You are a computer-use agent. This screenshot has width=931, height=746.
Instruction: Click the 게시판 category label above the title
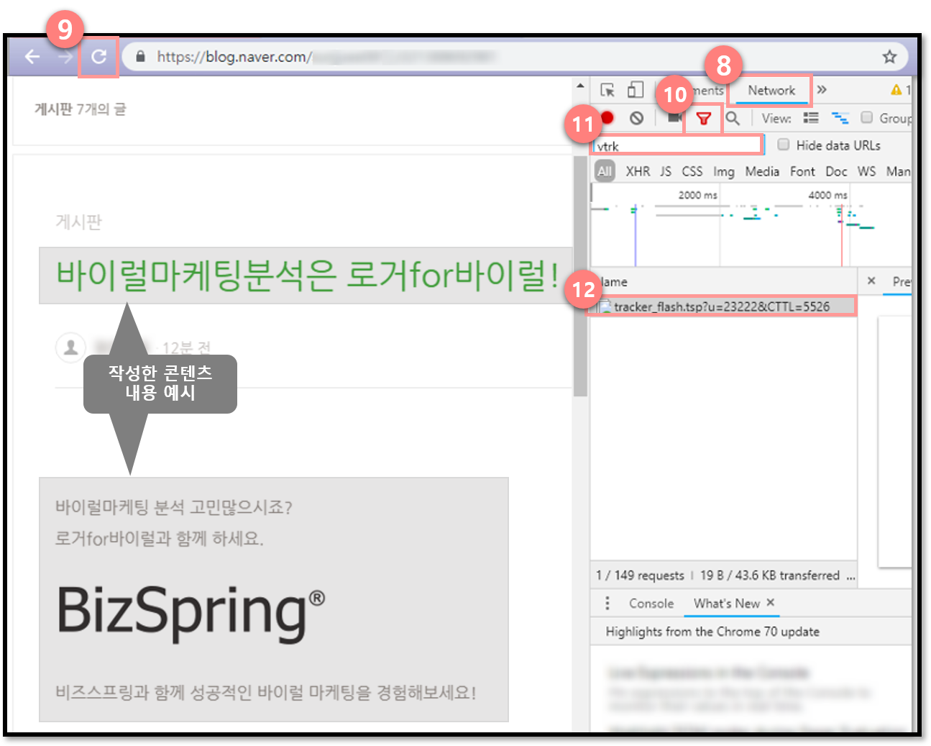click(x=78, y=222)
